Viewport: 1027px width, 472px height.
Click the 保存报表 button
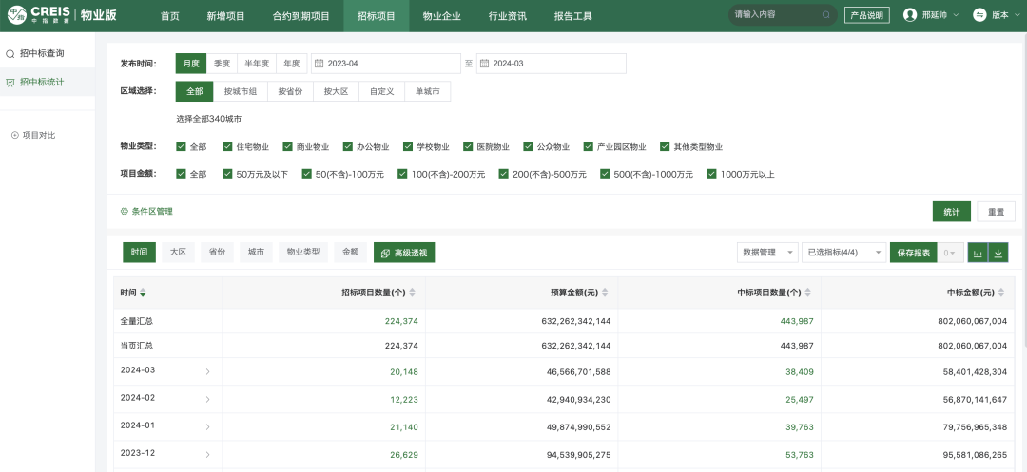(913, 253)
